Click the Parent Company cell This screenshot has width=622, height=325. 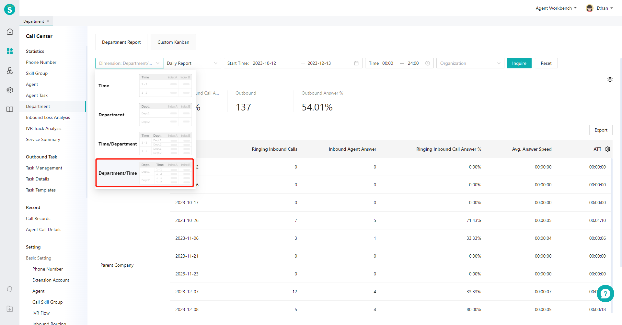(x=117, y=265)
